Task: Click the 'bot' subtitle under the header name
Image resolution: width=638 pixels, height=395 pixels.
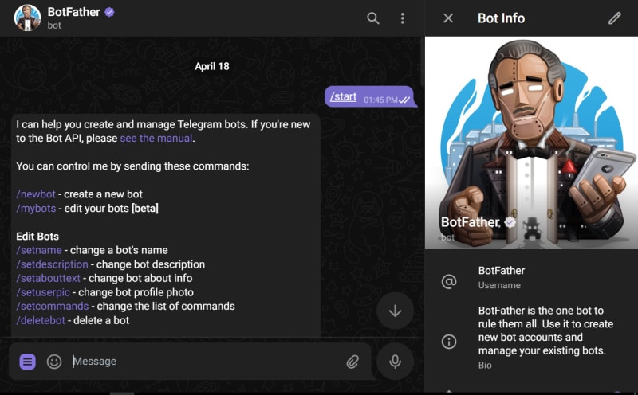Action: click(54, 25)
